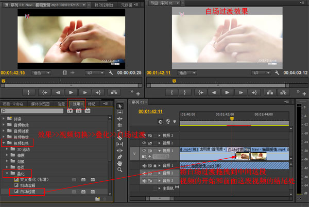Expand the 视频 2 track header

[159, 143]
